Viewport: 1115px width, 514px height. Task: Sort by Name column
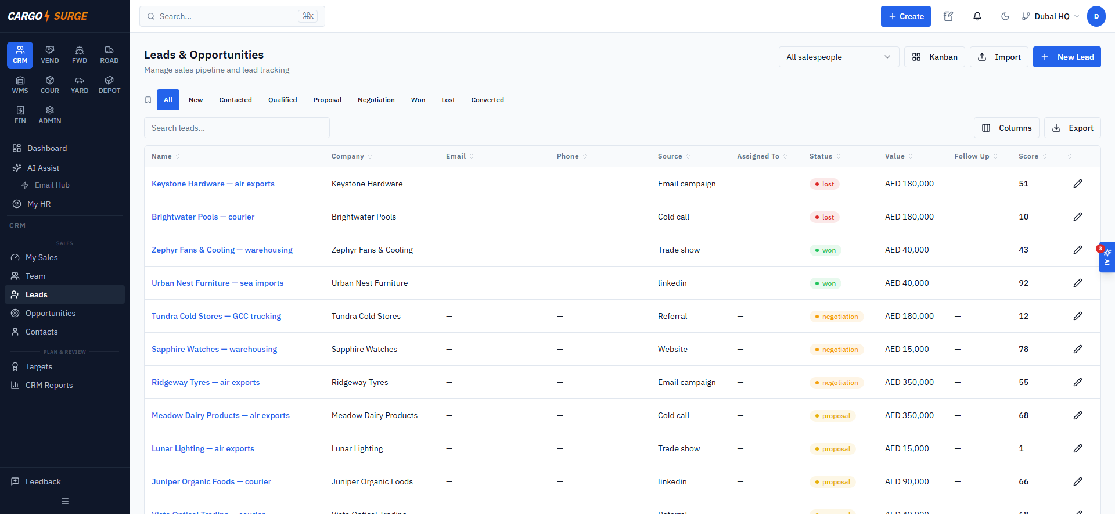pyautogui.click(x=166, y=156)
